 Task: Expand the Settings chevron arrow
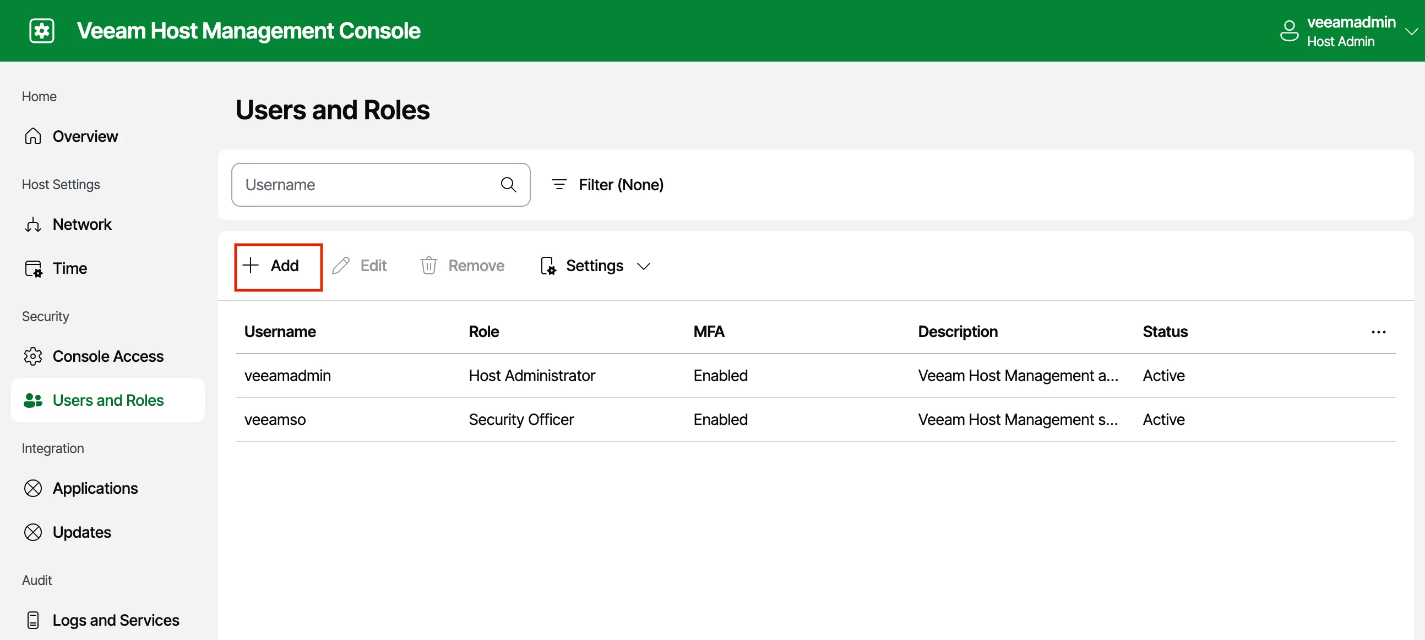tap(643, 266)
